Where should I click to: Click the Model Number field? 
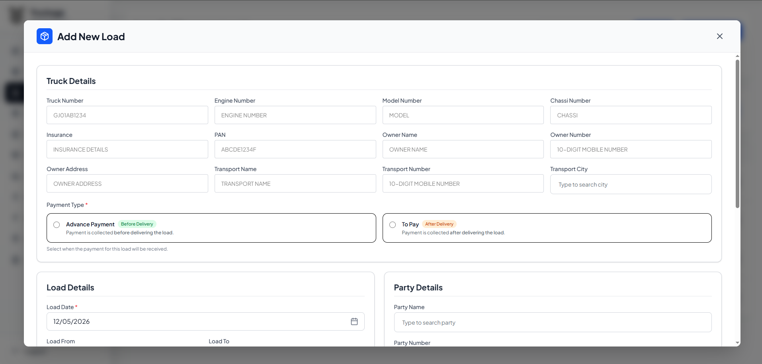pos(463,115)
